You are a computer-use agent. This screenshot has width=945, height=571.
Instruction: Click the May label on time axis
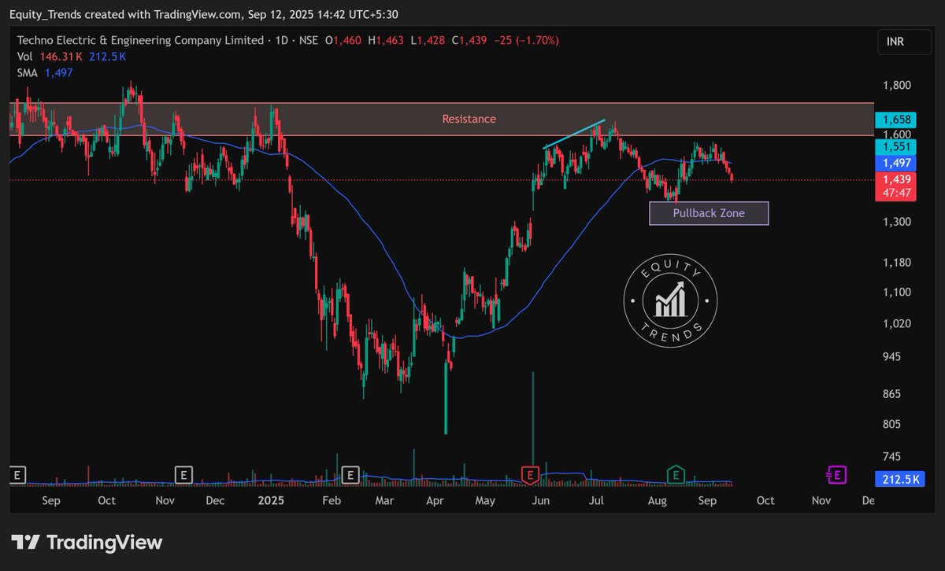pos(485,500)
